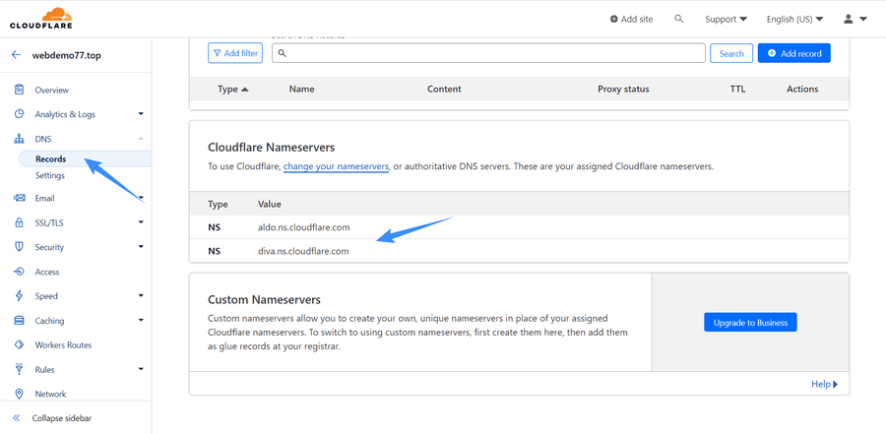Click the Caching drive icon

pyautogui.click(x=20, y=321)
